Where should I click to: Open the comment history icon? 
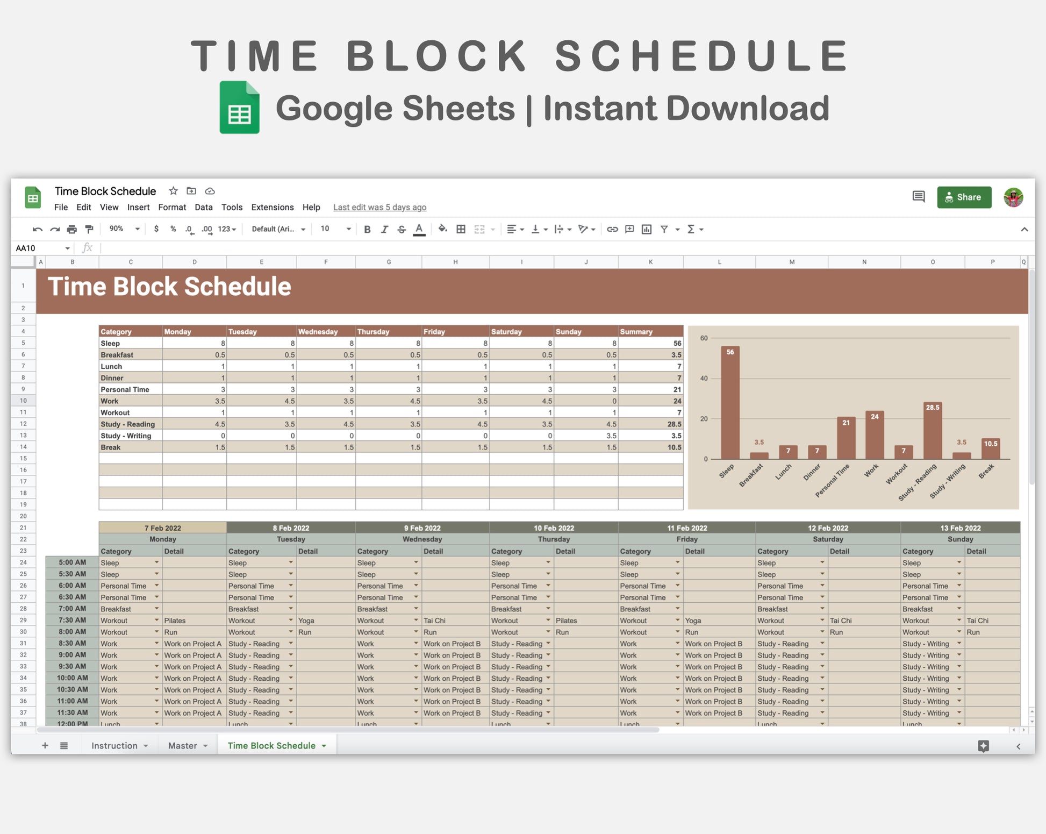coord(919,197)
